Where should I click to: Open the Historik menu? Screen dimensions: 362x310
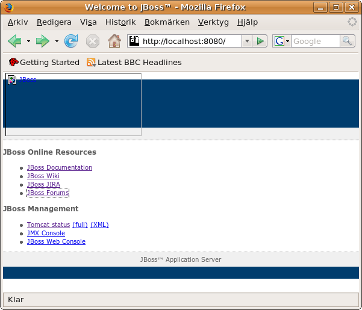pyautogui.click(x=120, y=22)
